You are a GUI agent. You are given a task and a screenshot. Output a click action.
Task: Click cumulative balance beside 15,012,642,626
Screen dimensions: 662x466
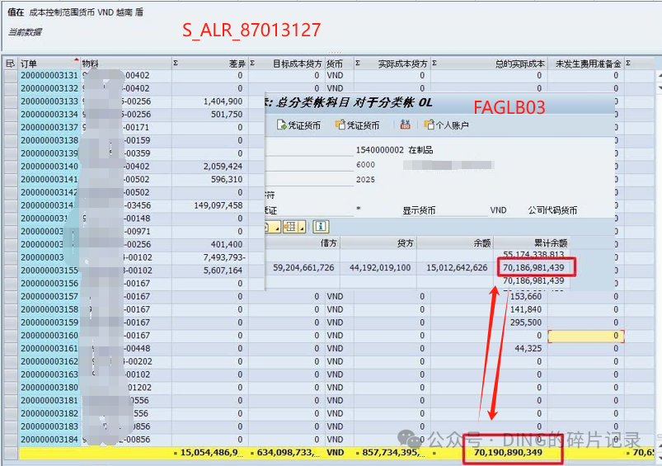pos(533,268)
